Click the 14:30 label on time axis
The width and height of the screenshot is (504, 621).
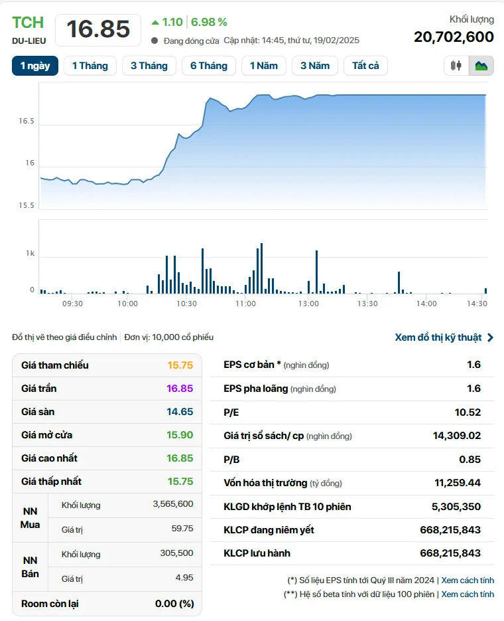coord(477,304)
